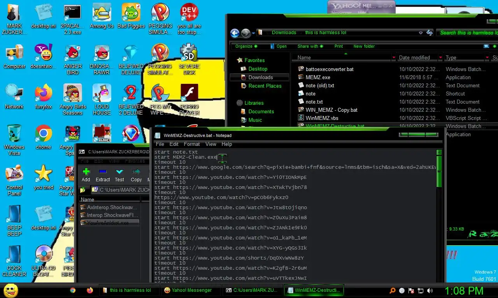Open the smiley Start button
The height and width of the screenshot is (298, 498).
coord(11,290)
